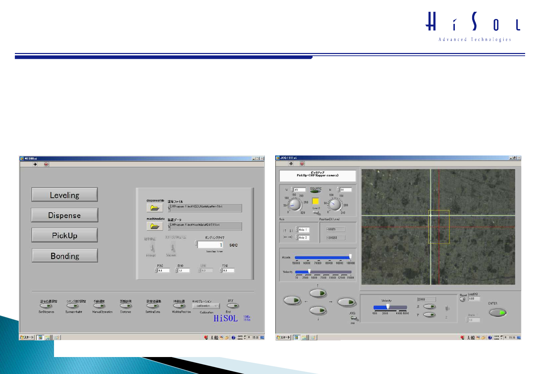Click the LabVIEW taskbar icon under JOG1111.vi
540x374 pixels.
[296, 337]
